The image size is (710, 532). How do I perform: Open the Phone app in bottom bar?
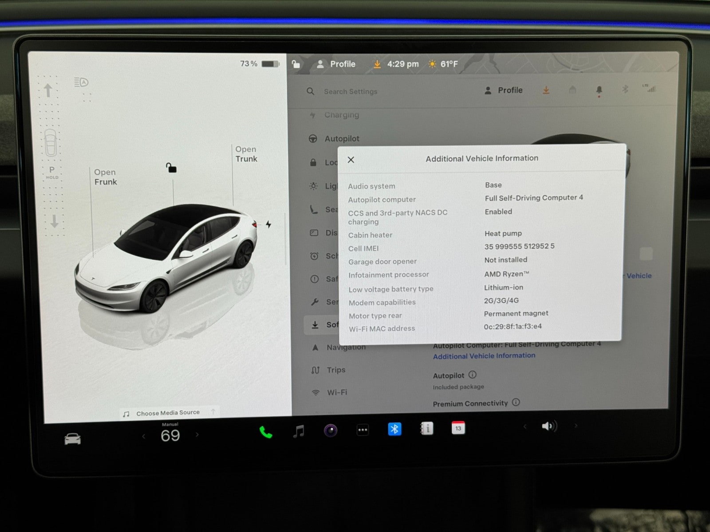(265, 431)
